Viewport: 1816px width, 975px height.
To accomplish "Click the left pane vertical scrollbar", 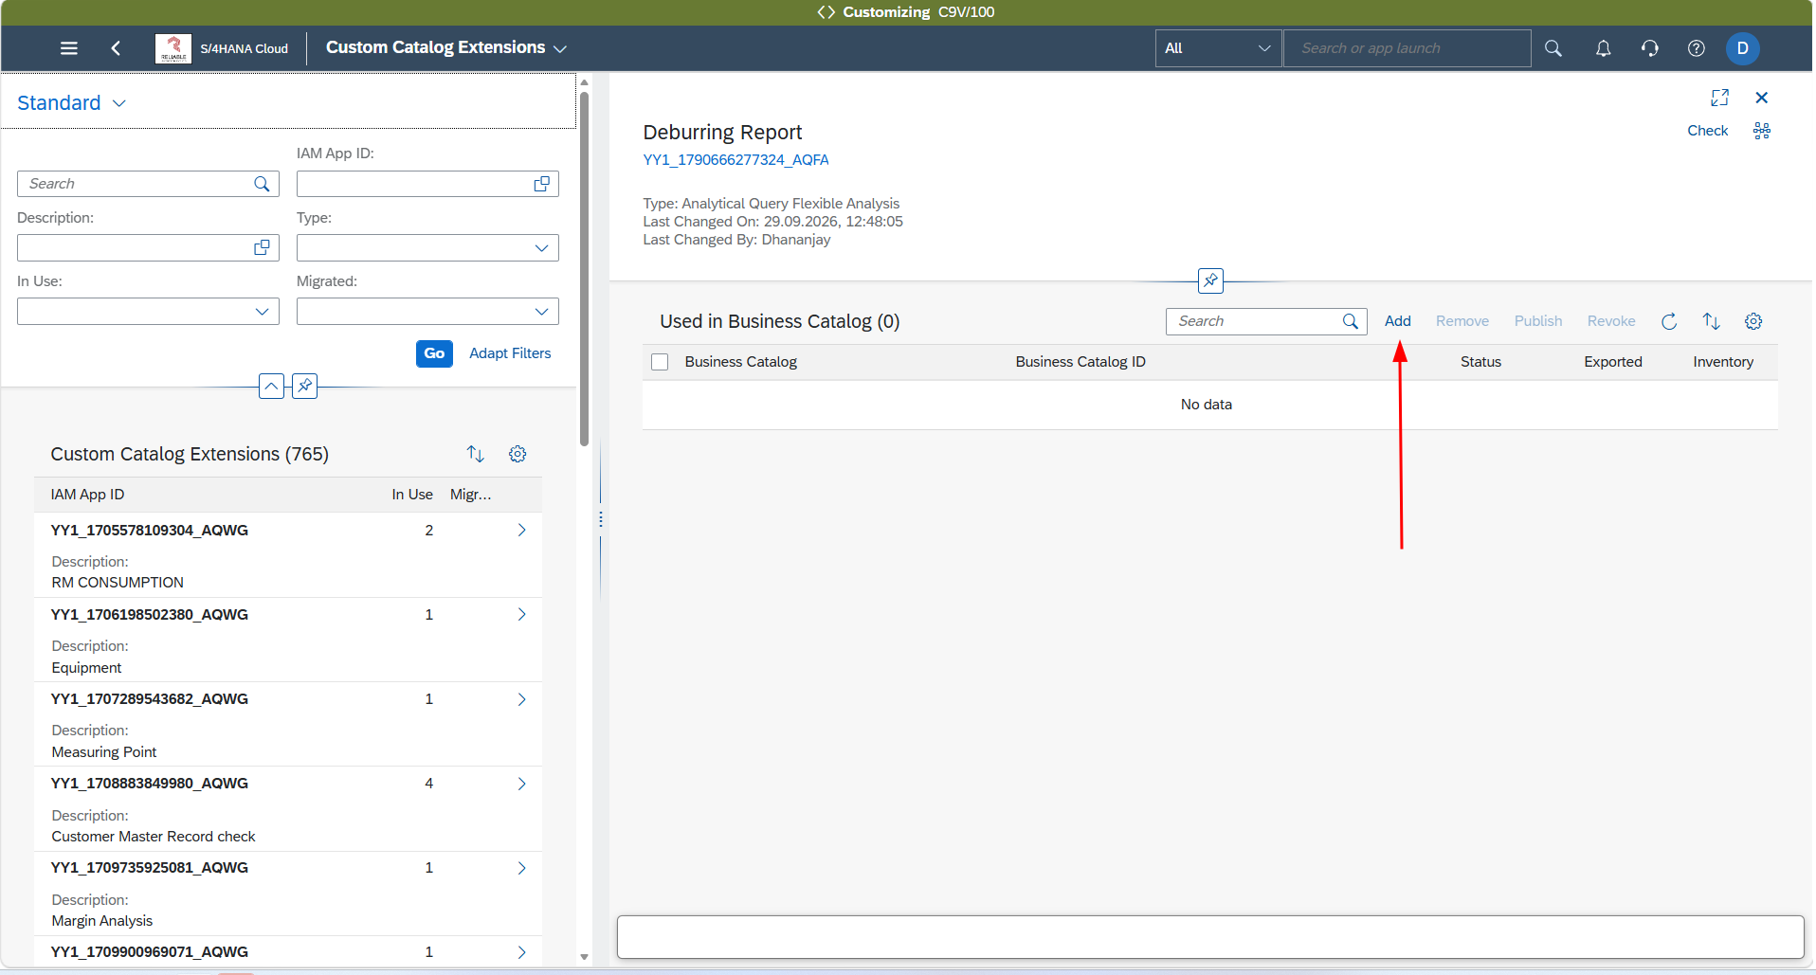I will coord(585,269).
